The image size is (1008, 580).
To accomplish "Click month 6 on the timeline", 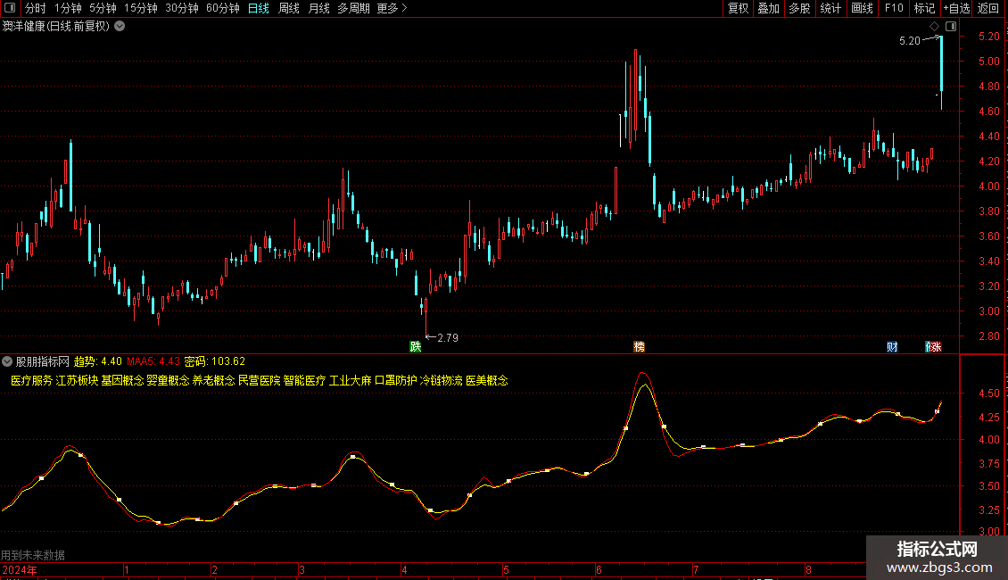I will coord(599,569).
